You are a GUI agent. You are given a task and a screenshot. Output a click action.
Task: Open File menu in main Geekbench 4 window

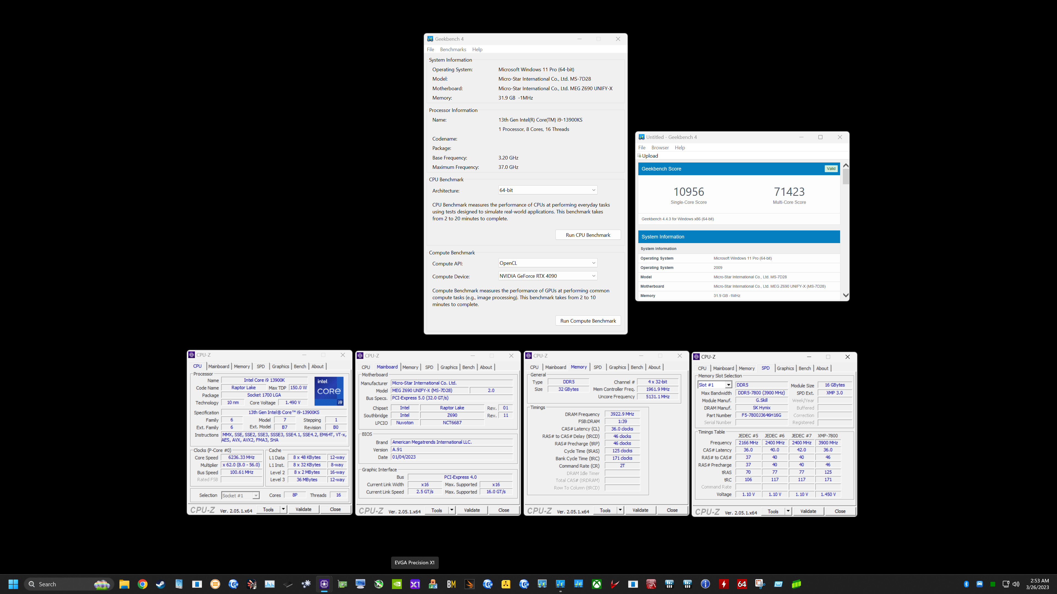[431, 49]
